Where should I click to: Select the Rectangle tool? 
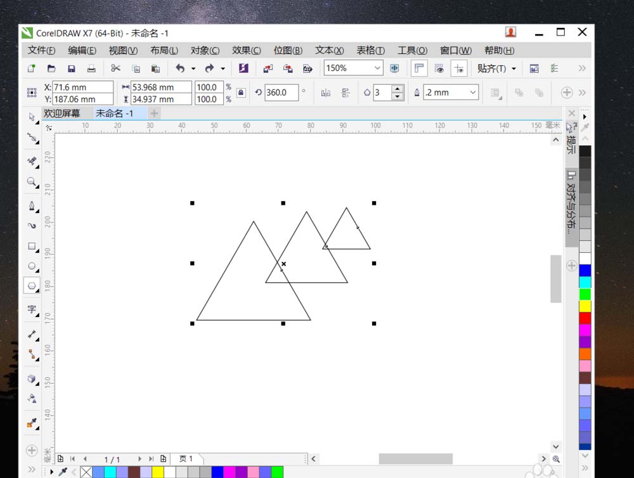32,247
